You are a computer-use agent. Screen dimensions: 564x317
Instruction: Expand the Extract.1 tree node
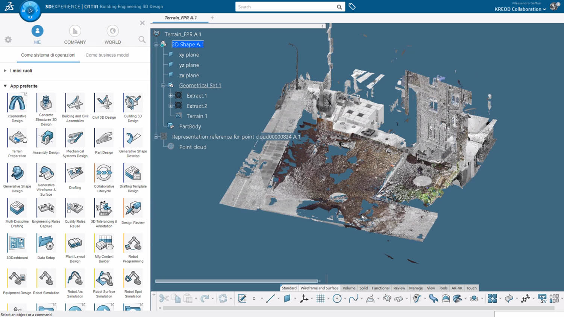(171, 96)
